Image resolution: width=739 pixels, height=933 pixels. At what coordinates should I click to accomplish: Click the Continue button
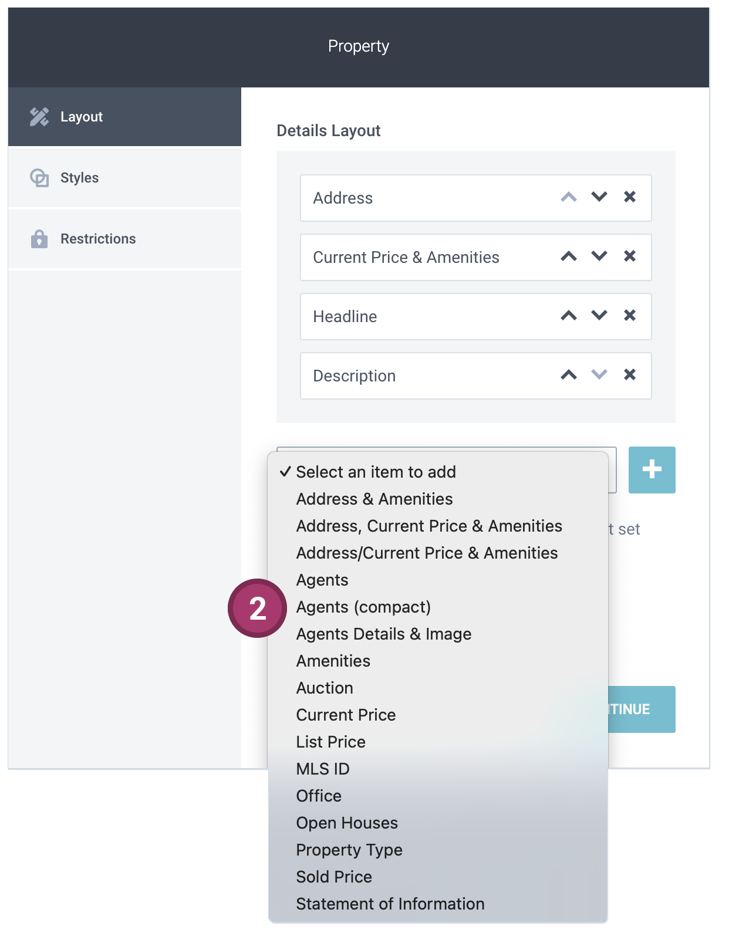pyautogui.click(x=642, y=709)
